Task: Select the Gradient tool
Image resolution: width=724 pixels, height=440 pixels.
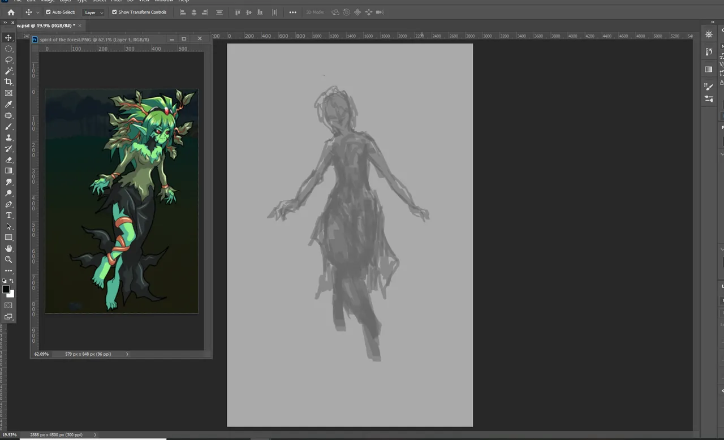Action: (x=8, y=171)
